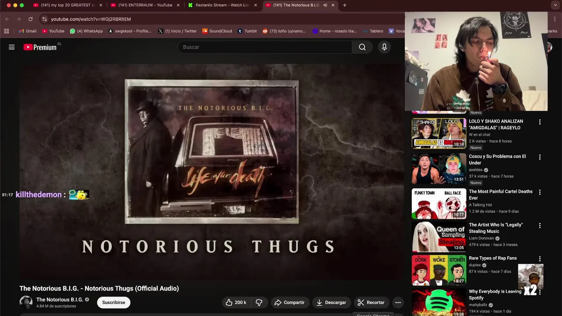Go forward in browser history
Image resolution: width=562 pixels, height=316 pixels.
point(18,19)
